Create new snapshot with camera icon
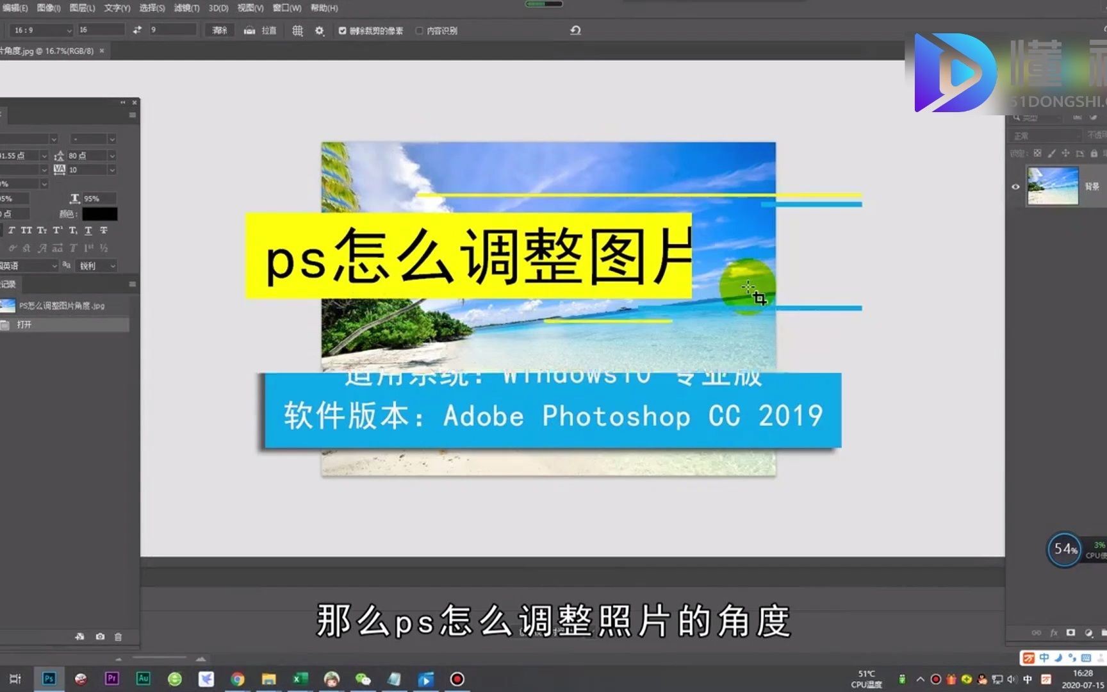The image size is (1107, 692). 100,636
